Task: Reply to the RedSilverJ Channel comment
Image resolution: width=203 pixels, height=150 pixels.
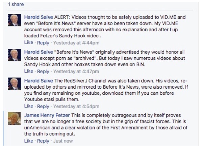Action: [x=43, y=106]
